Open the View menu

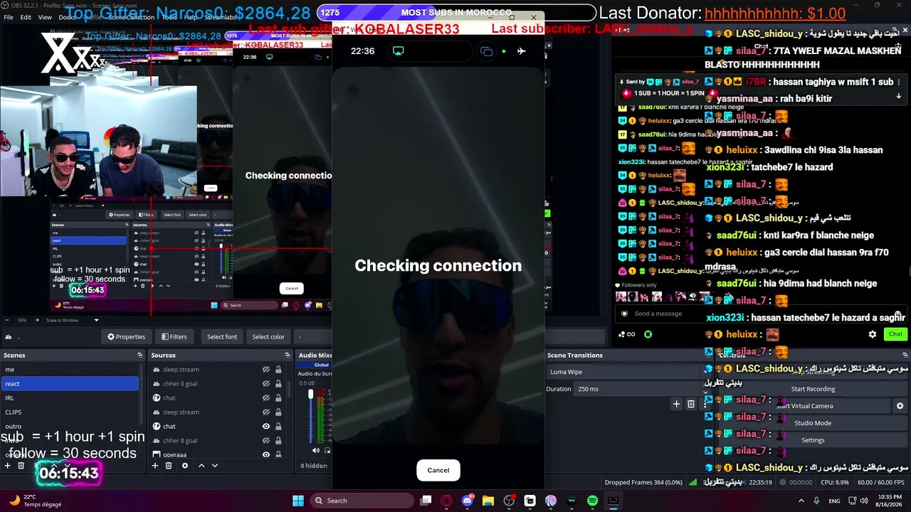45,17
